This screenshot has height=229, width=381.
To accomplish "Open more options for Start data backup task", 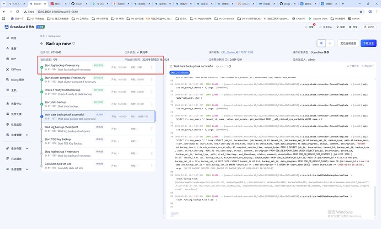I will click(152, 104).
